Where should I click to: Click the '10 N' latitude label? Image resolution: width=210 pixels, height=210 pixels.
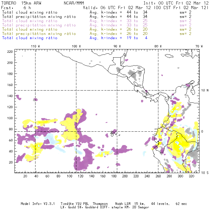tap(205, 91)
